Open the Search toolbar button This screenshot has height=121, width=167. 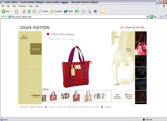tap(43, 11)
